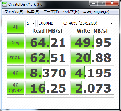Click the disabled maximize window button

pos(101,3)
